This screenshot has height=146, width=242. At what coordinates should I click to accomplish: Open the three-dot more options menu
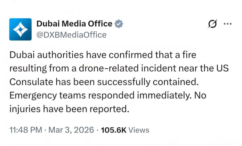click(x=227, y=24)
